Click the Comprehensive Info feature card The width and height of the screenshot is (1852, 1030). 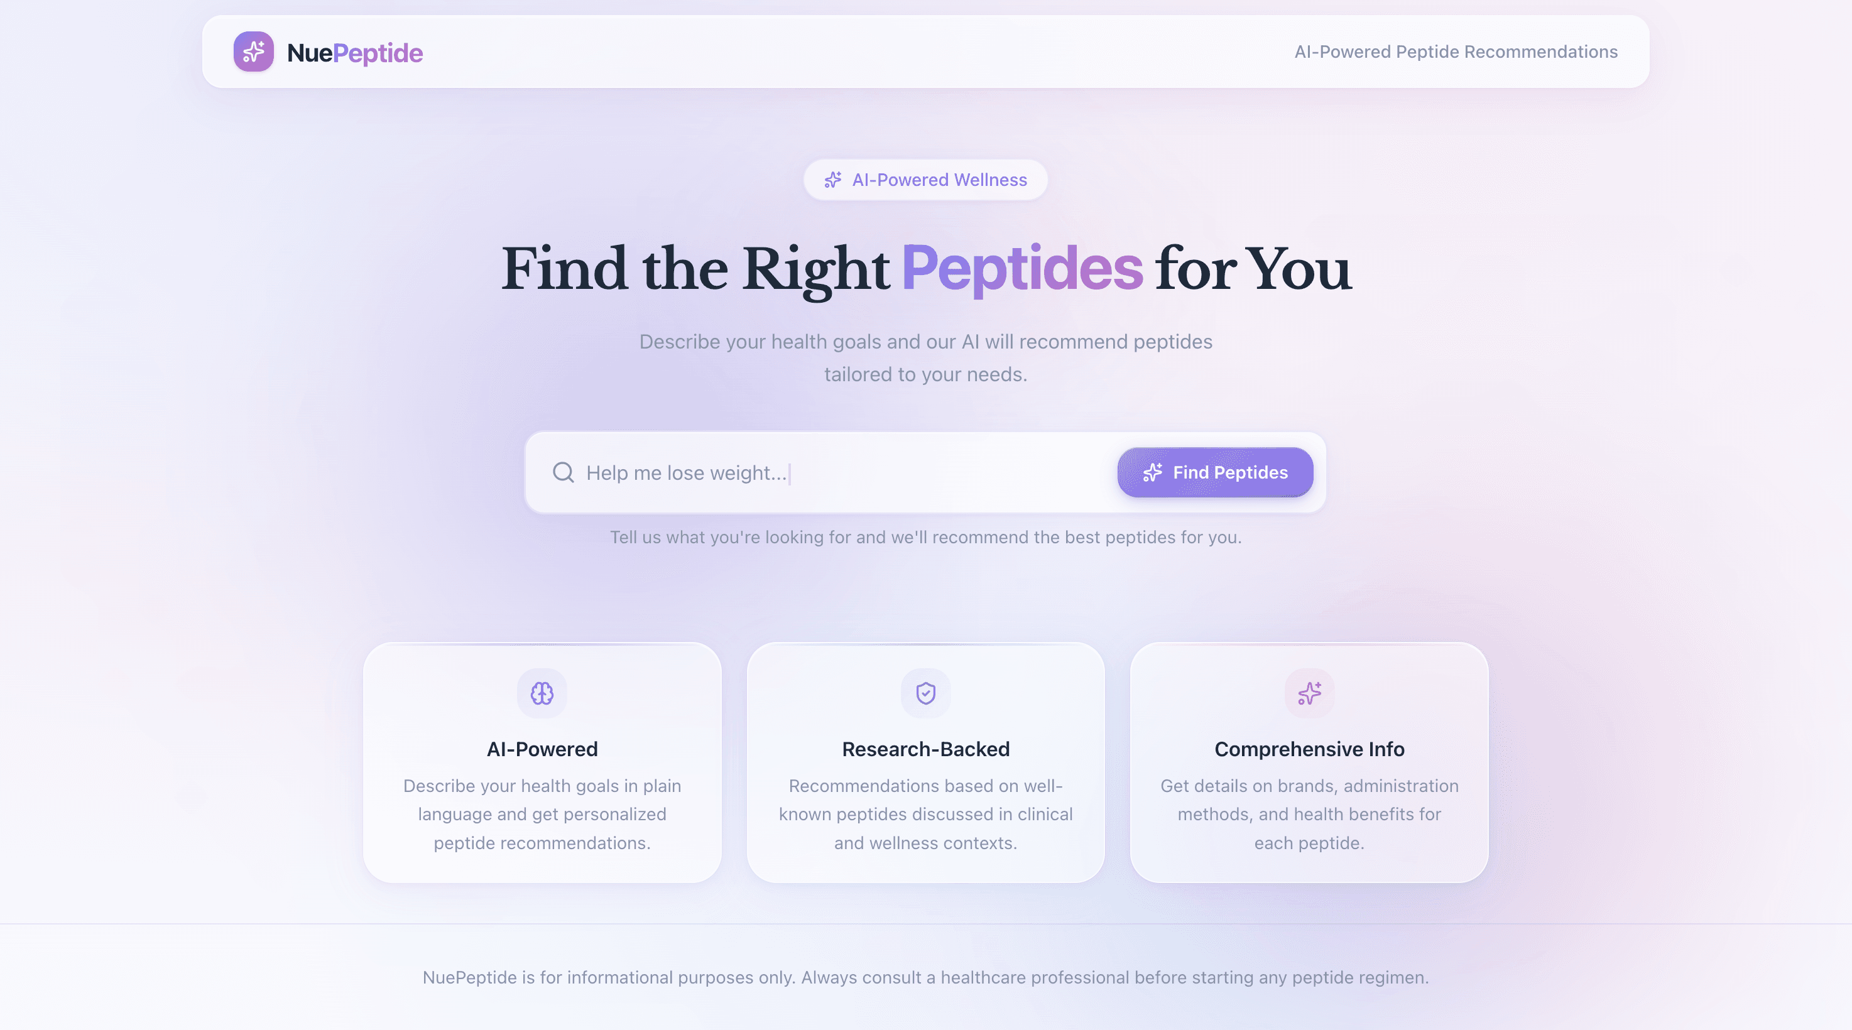tap(1309, 762)
